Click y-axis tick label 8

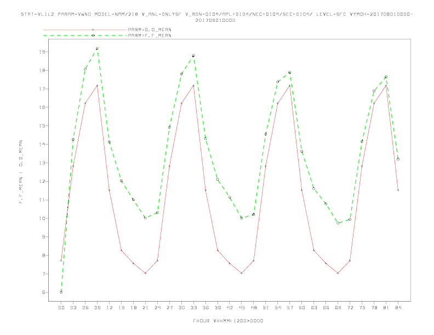(x=44, y=255)
